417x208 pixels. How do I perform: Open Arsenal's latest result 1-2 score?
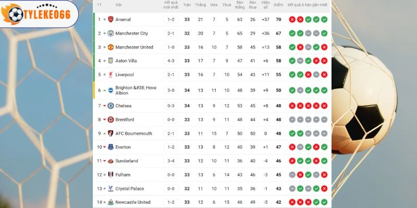(x=171, y=20)
